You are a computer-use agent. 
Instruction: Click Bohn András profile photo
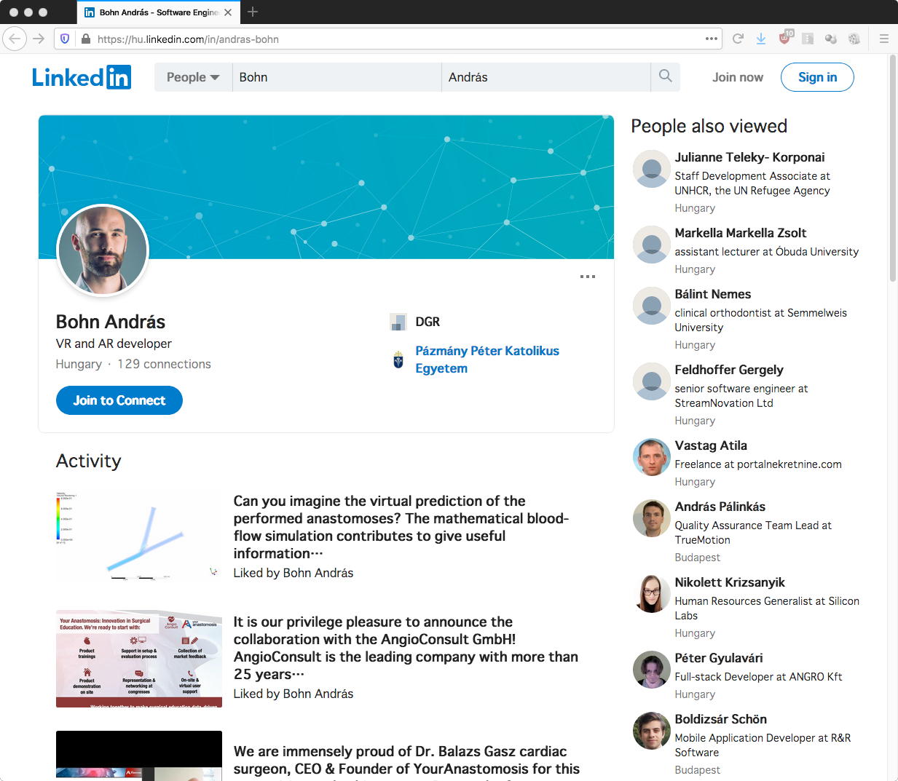tap(103, 250)
